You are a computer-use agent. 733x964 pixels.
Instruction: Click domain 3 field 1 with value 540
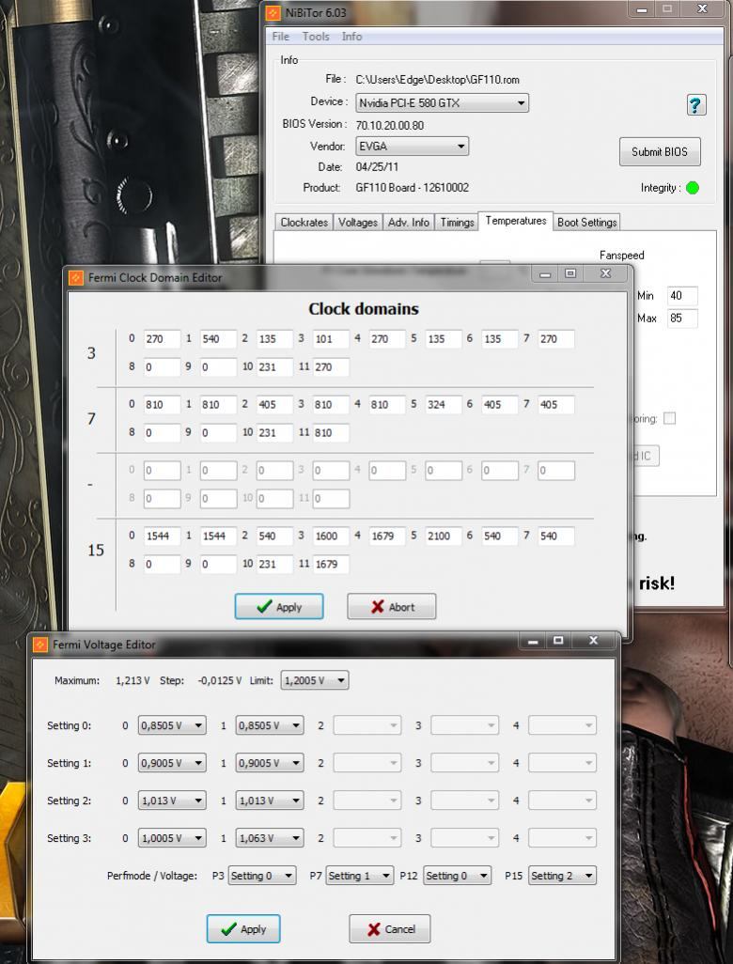point(218,339)
